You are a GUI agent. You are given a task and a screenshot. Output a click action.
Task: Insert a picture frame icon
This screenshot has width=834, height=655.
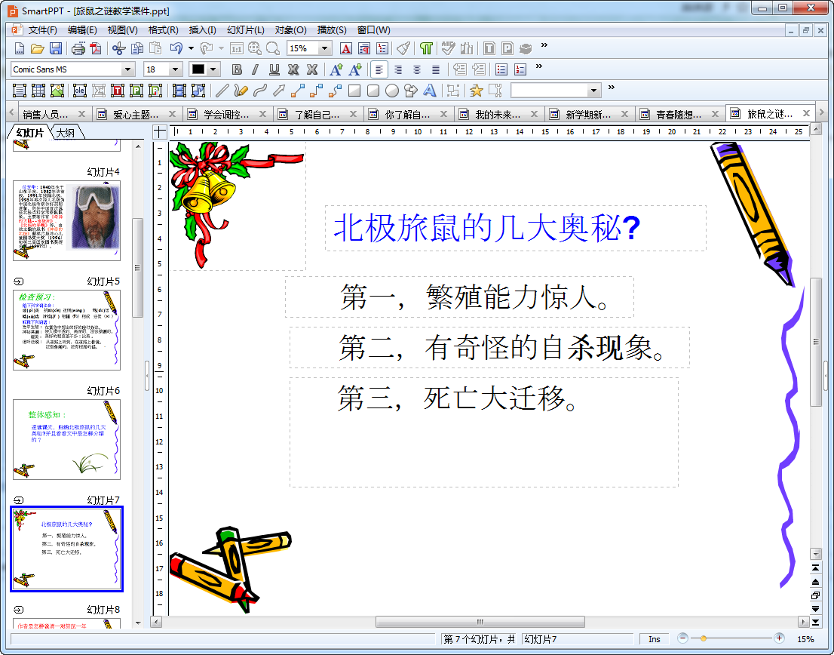(x=57, y=91)
